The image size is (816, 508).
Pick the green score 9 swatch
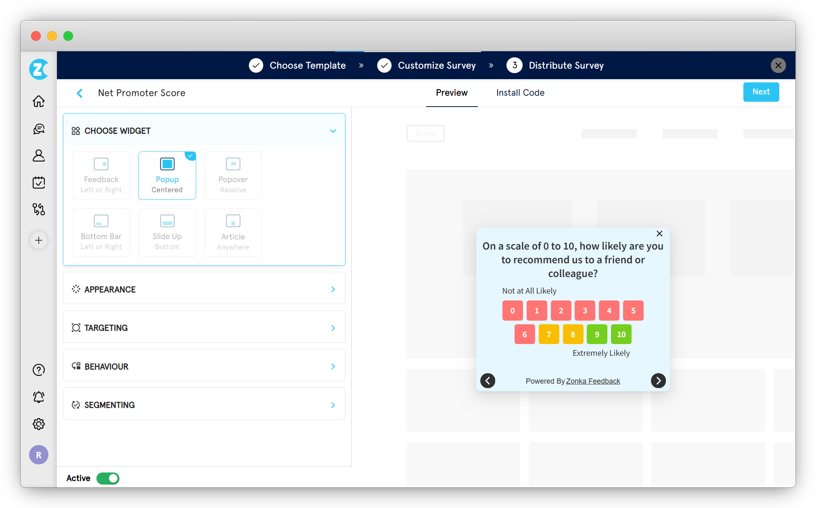(597, 334)
